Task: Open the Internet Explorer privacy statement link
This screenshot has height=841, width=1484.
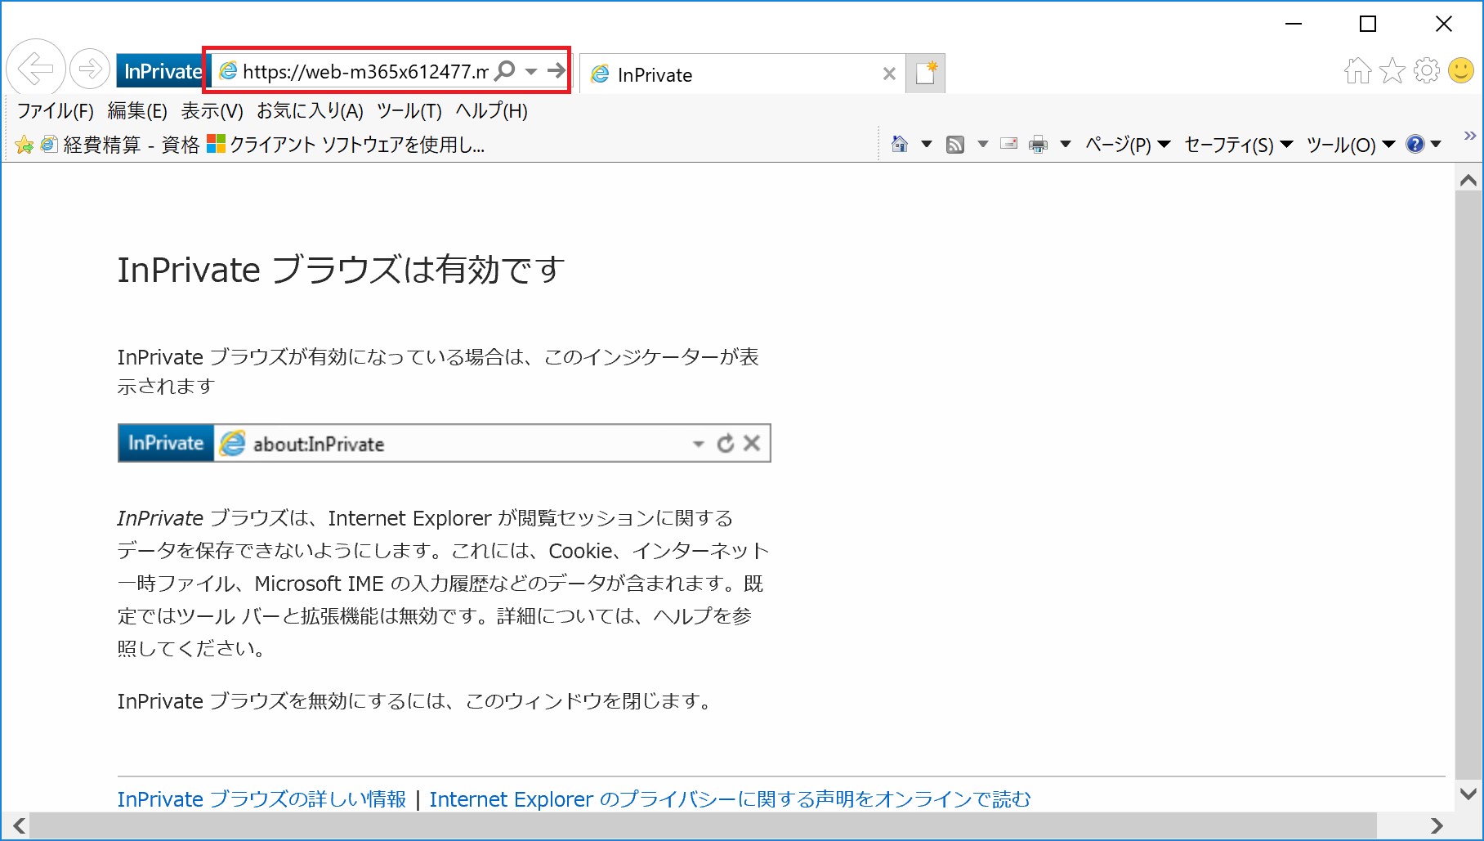Action: [730, 799]
